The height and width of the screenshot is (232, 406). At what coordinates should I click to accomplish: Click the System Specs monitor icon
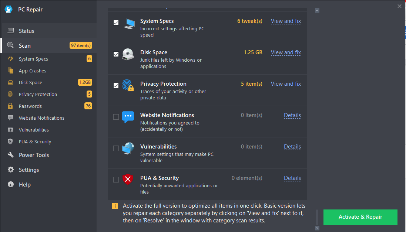click(129, 24)
